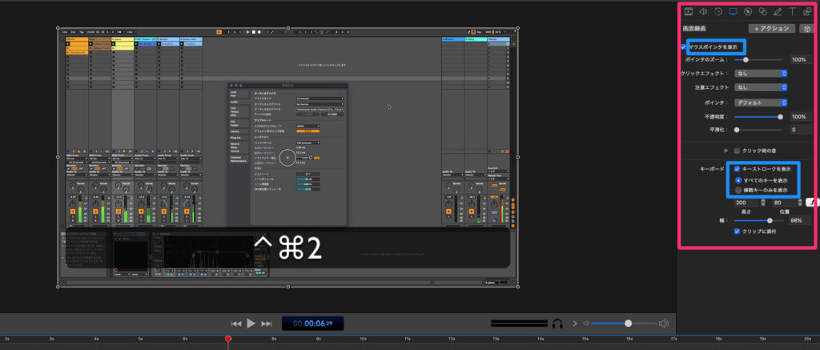Open the 注意エフェクト dropdown
Viewport: 820px width, 350px height.
coord(762,87)
